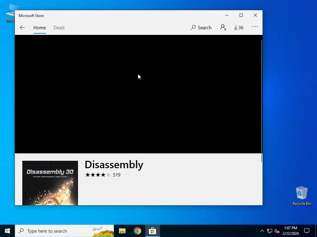The image size is (317, 237).
Task: Close the Microsoft Store window
Action: coord(255,15)
